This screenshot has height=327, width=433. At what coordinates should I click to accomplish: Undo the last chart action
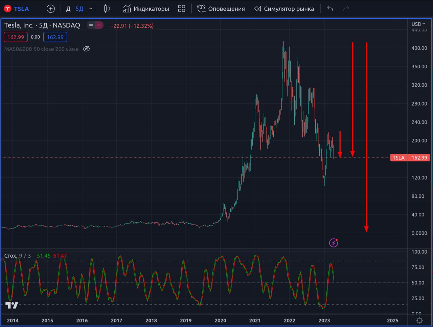tap(330, 8)
